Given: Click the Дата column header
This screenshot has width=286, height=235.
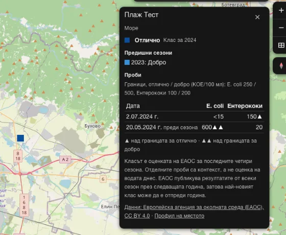Looking at the screenshot, I should pyautogui.click(x=133, y=106).
